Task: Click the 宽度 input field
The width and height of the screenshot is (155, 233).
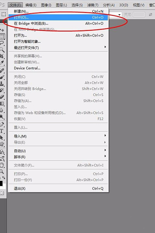Action: pyautogui.click(x=139, y=14)
